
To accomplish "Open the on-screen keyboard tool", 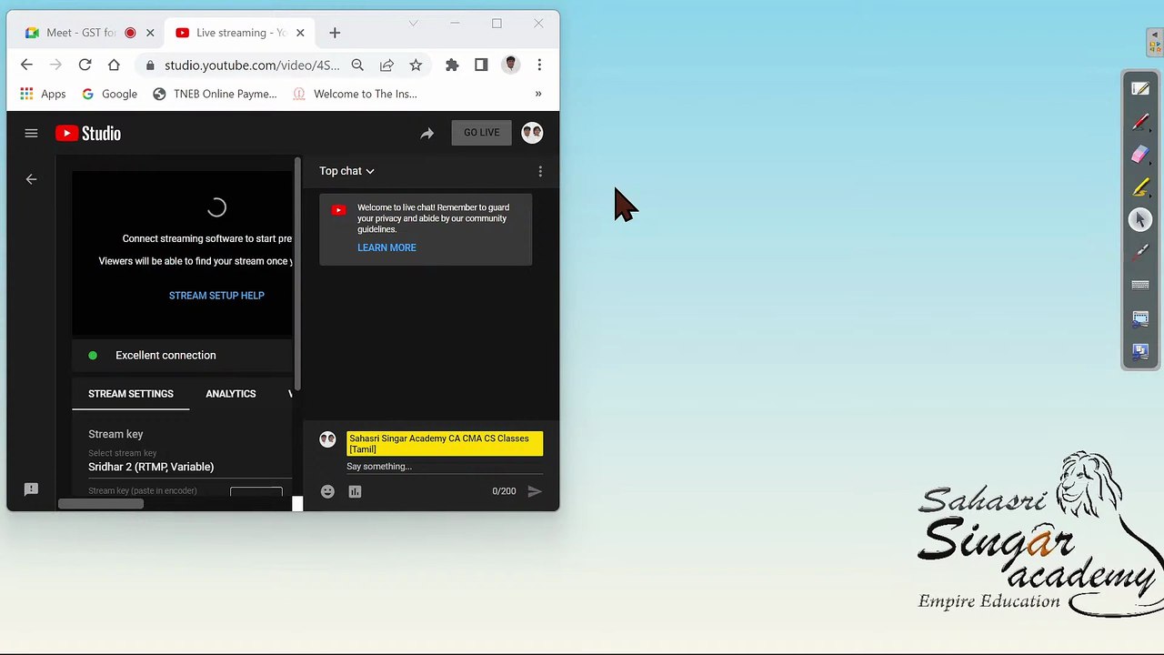I will [x=1140, y=286].
